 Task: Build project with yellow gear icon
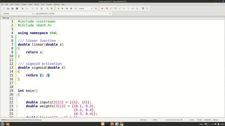58,8
